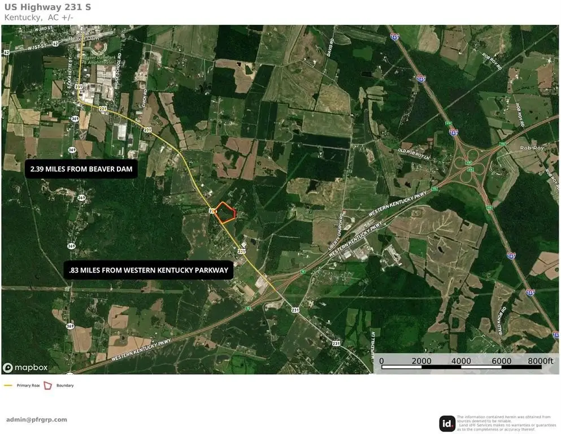Click the Boundary legend text label
Image resolution: width=561 pixels, height=434 pixels.
point(65,385)
